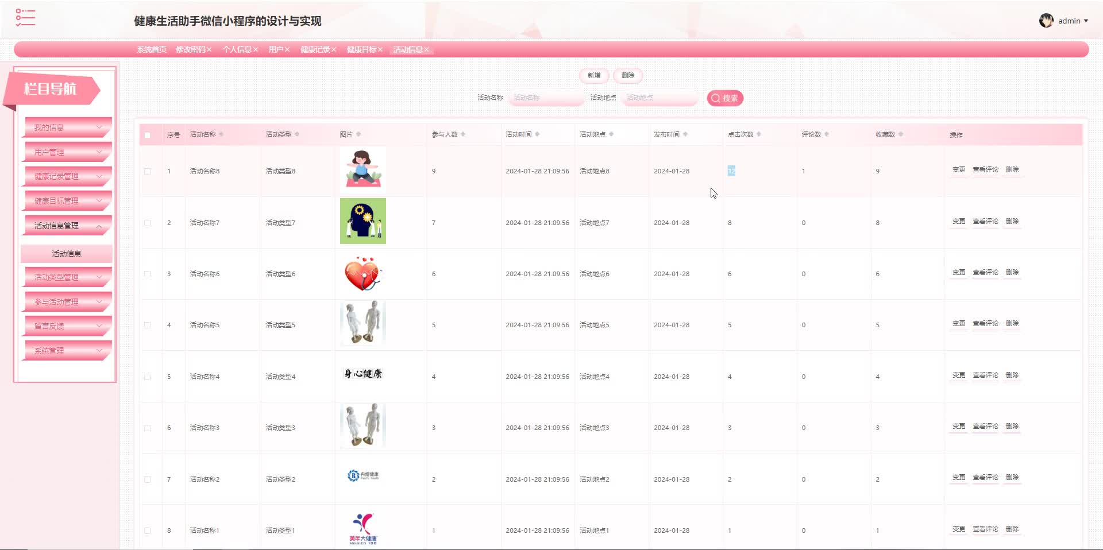Select the 活动信息 submenu item
This screenshot has width=1103, height=550.
(67, 254)
